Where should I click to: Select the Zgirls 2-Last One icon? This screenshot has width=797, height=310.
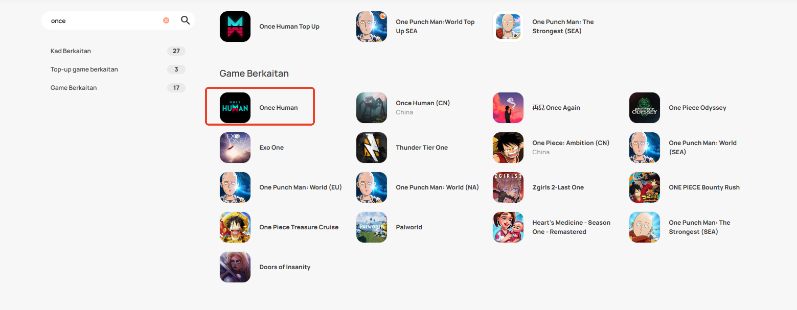coord(508,187)
